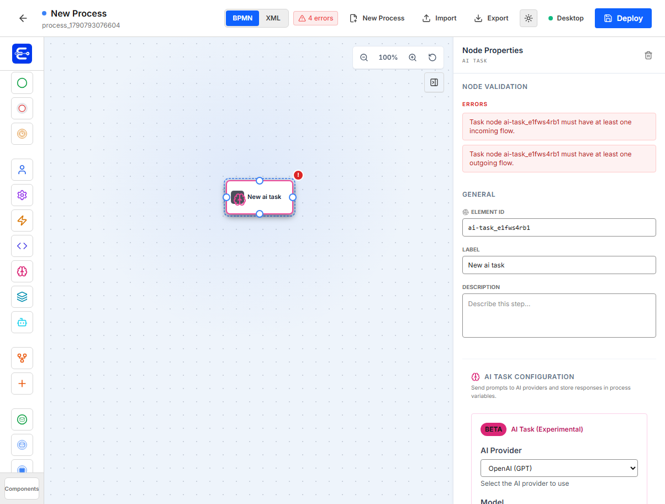Click the node's right connection handle
Screen dimensions: 665x504
(x=293, y=197)
